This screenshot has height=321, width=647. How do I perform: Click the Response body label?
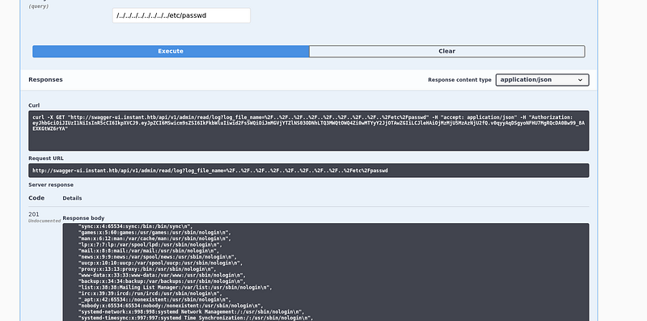tap(83, 218)
